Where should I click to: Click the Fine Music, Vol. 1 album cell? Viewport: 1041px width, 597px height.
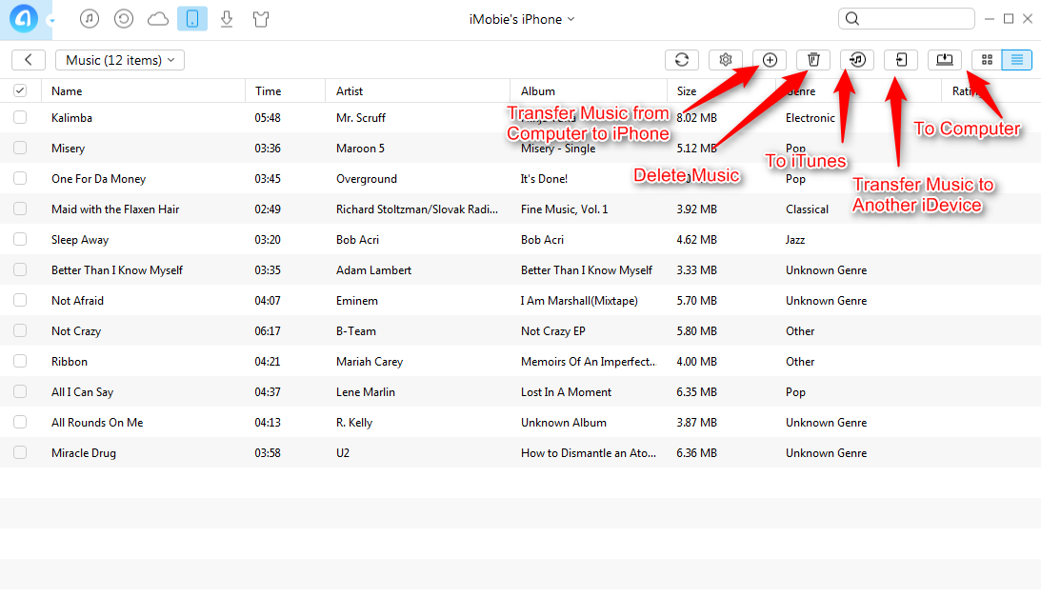click(565, 209)
